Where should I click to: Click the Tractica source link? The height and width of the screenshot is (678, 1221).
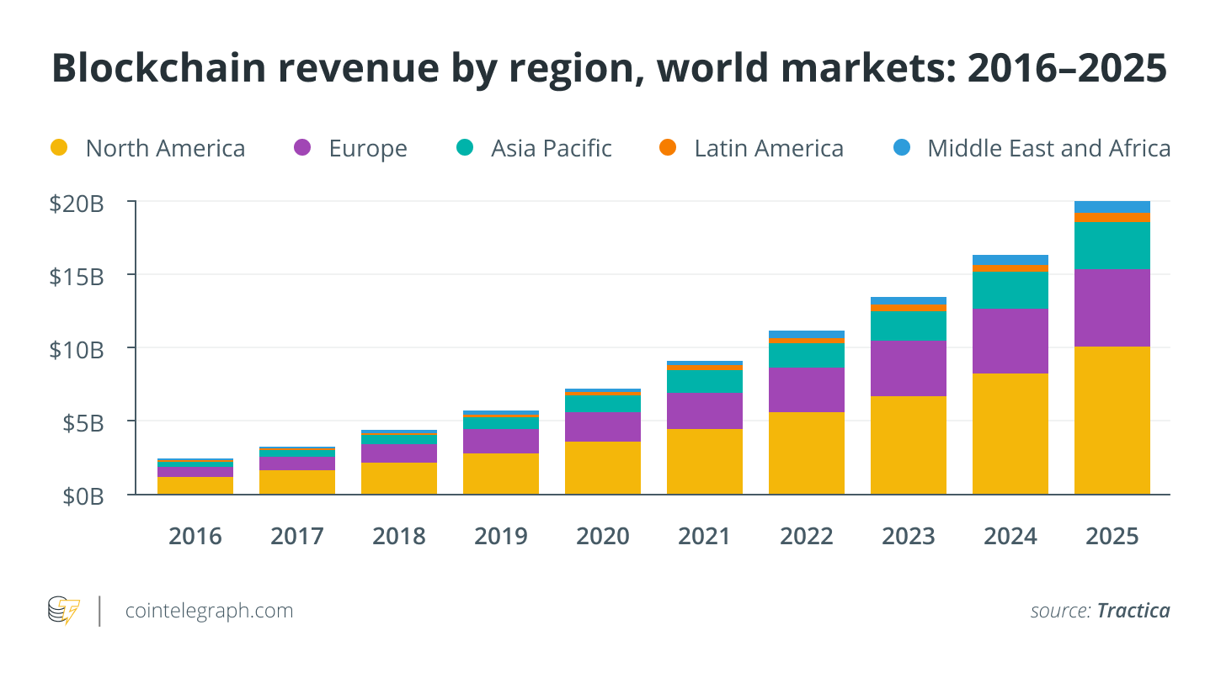(1133, 611)
